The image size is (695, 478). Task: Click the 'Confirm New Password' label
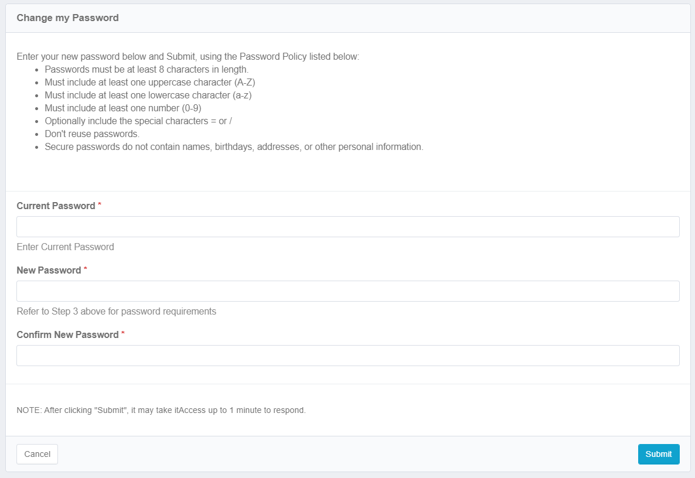pos(68,335)
